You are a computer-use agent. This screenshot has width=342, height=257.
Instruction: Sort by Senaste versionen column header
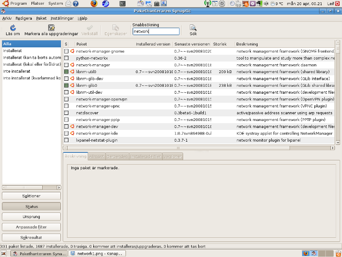[x=192, y=44]
